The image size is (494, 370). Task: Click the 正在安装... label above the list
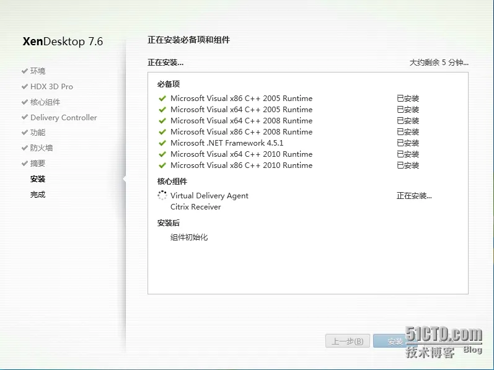[x=165, y=63]
